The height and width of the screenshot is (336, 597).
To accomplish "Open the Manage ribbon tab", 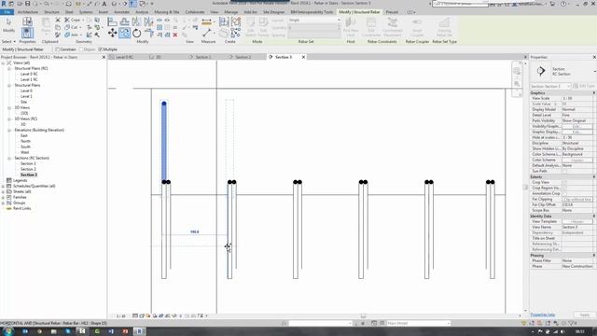I will 230,12.
